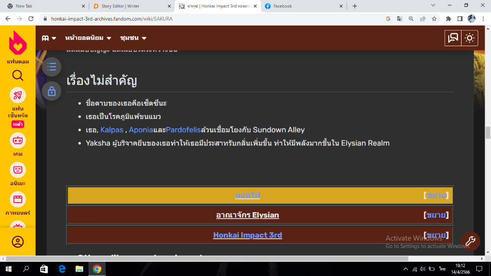Expand the มอดไฟ navbox via ขยาย
The image size is (491, 276).
click(436, 195)
